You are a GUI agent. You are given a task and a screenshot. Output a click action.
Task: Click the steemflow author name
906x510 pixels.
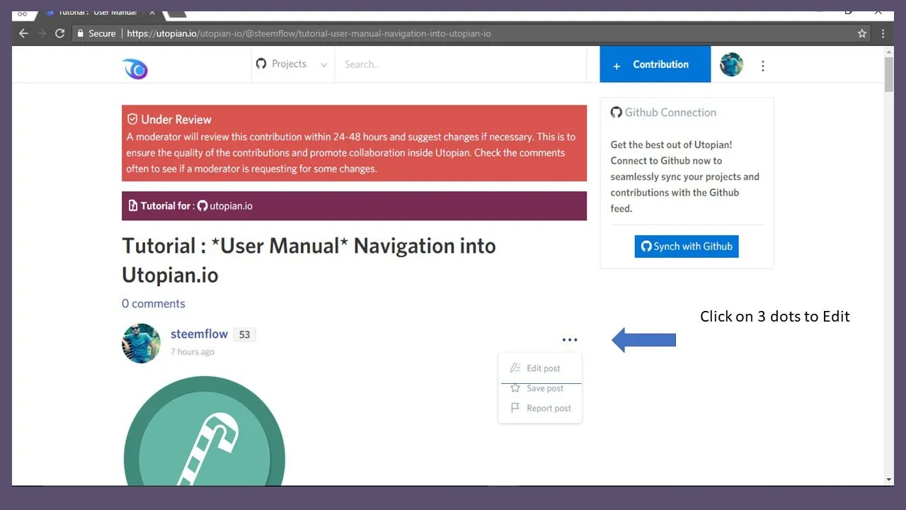199,334
